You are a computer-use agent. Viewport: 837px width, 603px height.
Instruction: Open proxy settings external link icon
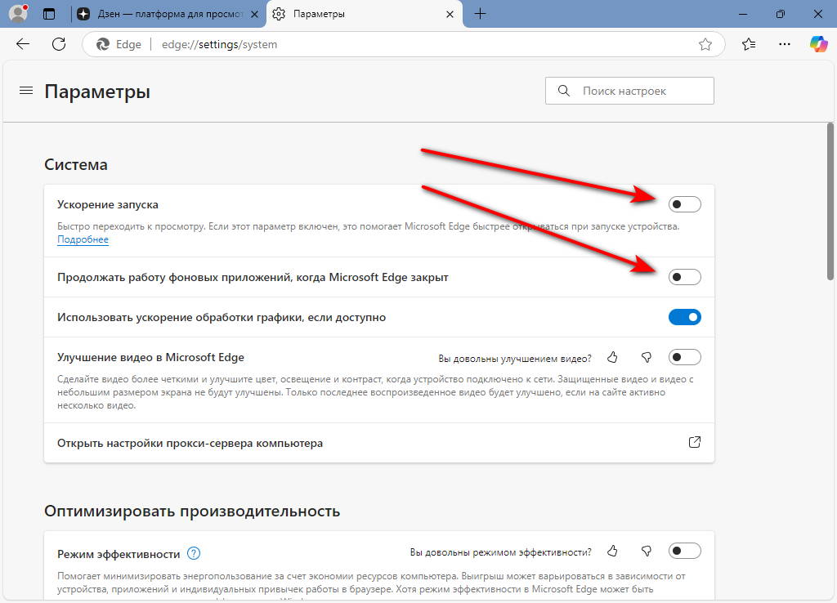695,442
